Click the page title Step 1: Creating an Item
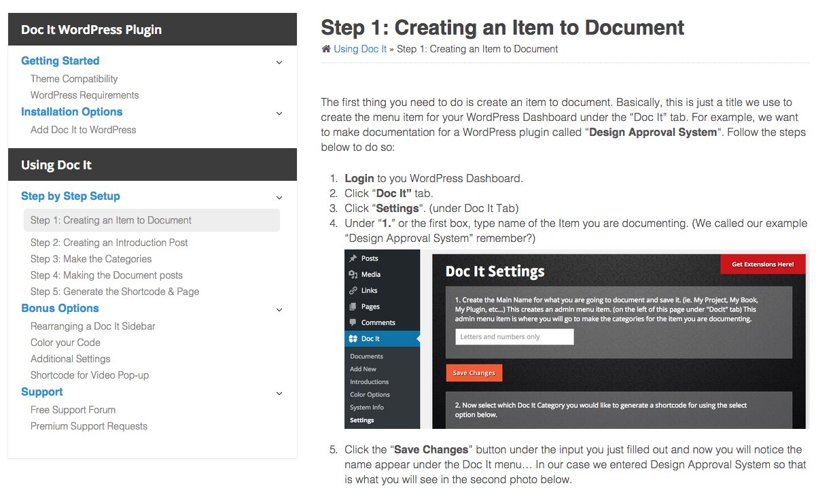The image size is (816, 488). coord(503,28)
